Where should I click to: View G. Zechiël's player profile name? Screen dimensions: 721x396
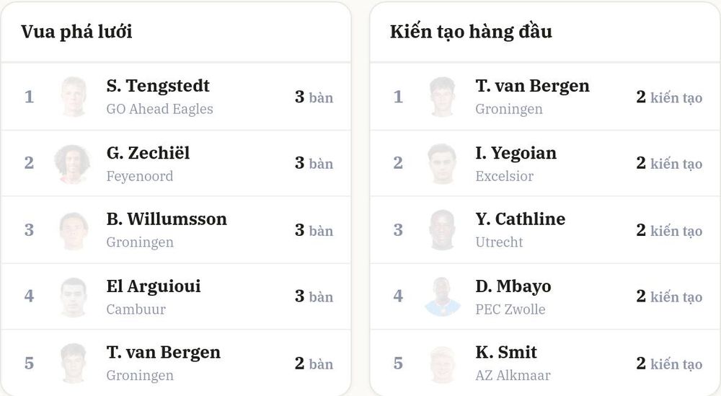tap(148, 153)
